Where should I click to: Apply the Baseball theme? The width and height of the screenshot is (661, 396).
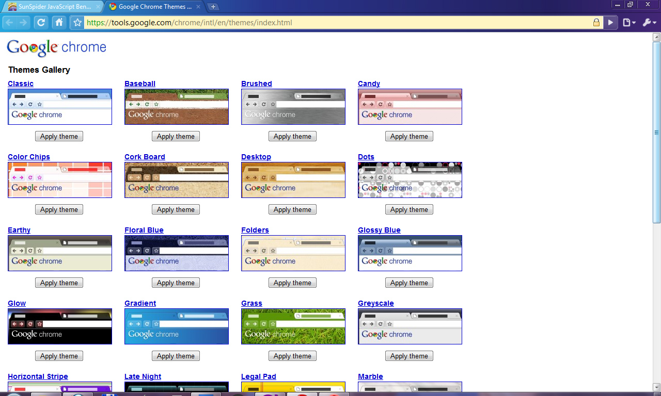coord(176,136)
